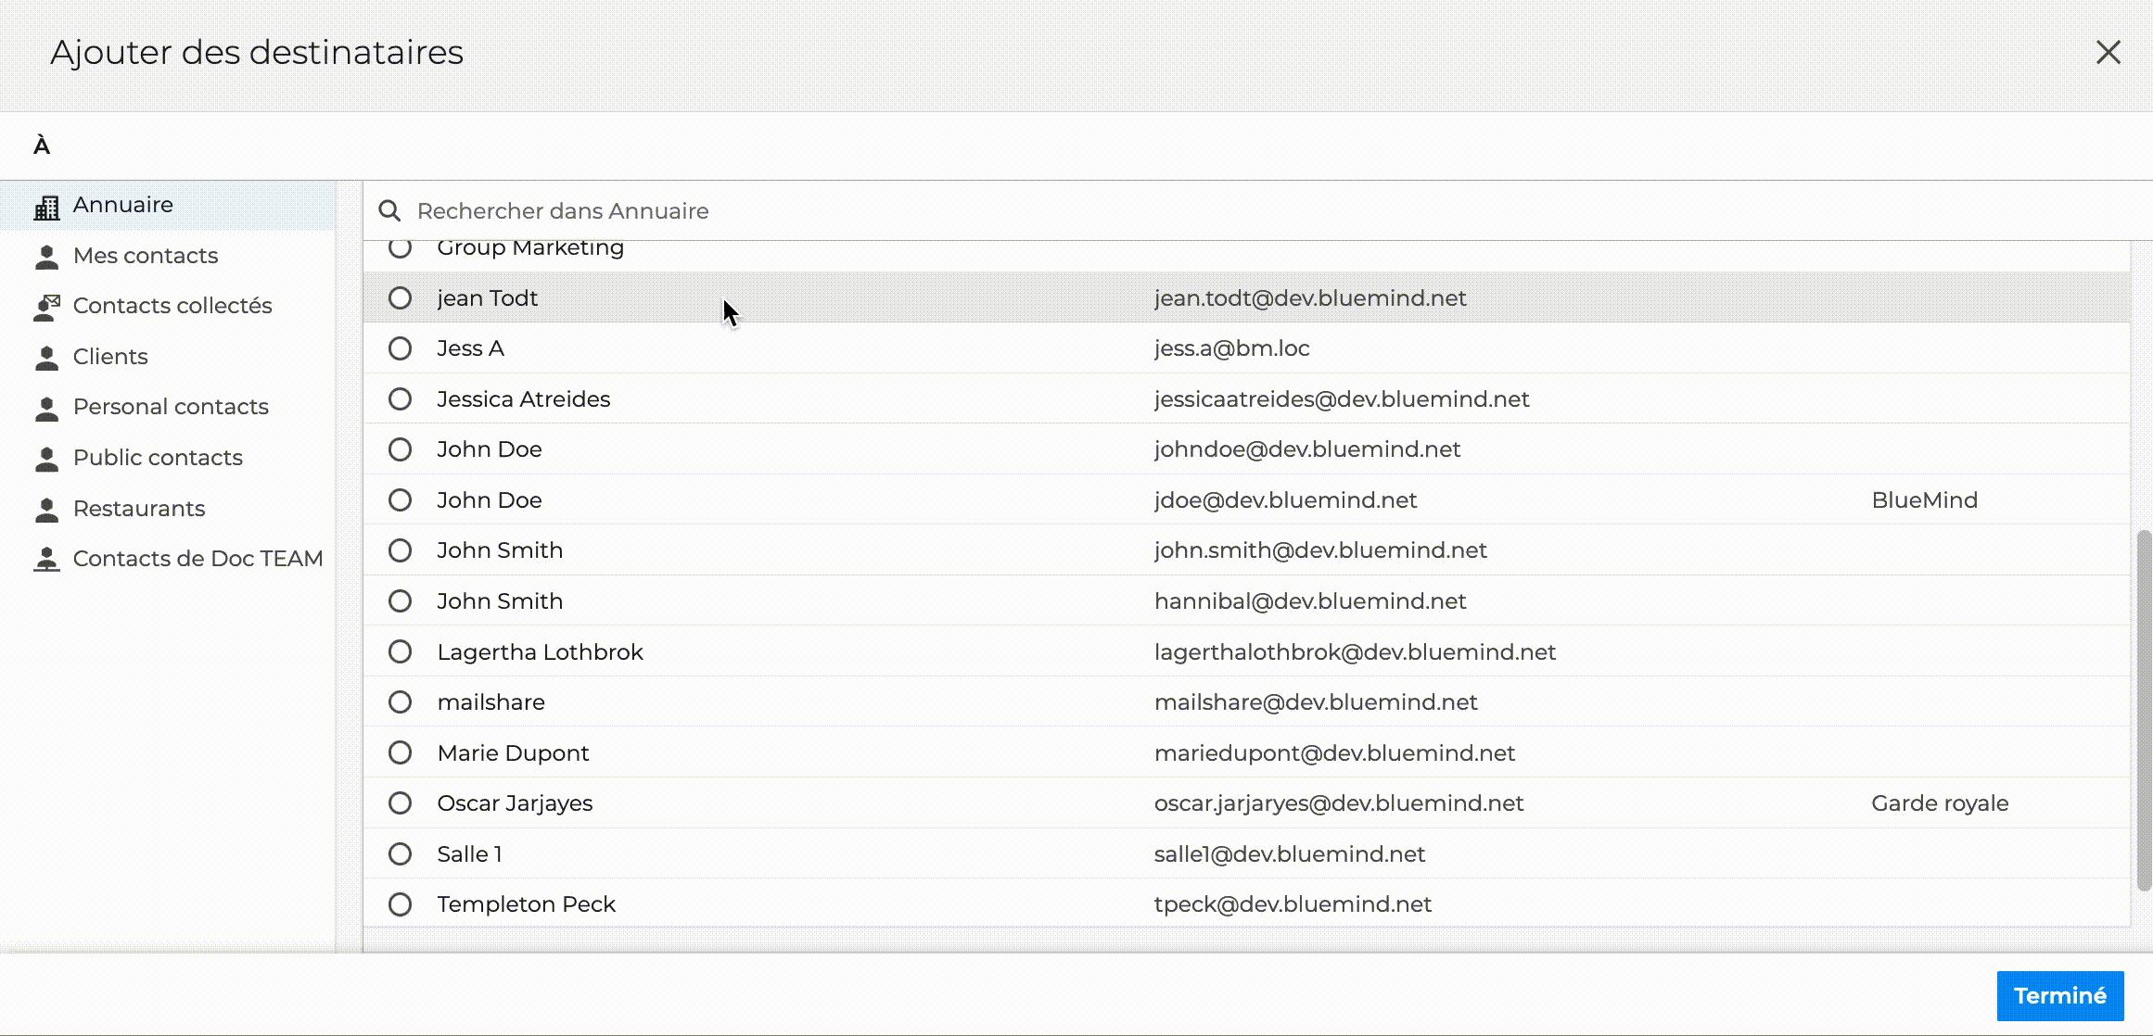The width and height of the screenshot is (2153, 1036).
Task: Click the Personal contacts icon
Action: click(x=46, y=408)
